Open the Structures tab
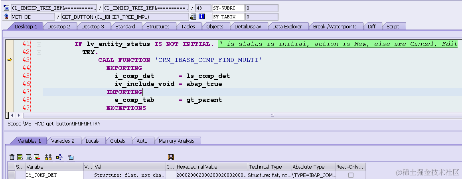This screenshot has height=179, width=462. click(158, 26)
